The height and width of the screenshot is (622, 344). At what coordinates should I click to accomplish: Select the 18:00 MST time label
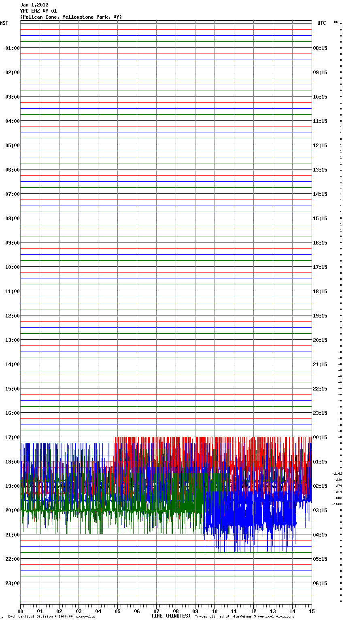(x=13, y=462)
